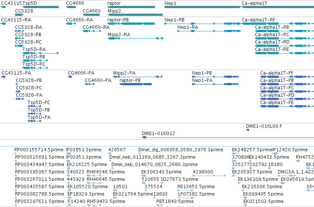Click the Ca-alpha1T gene label
314x207 pixels.
click(x=254, y=3)
